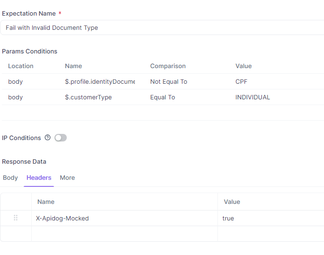Viewport: 324px width, 255px height.
Task: Click empty header value cell
Action: coord(270,234)
